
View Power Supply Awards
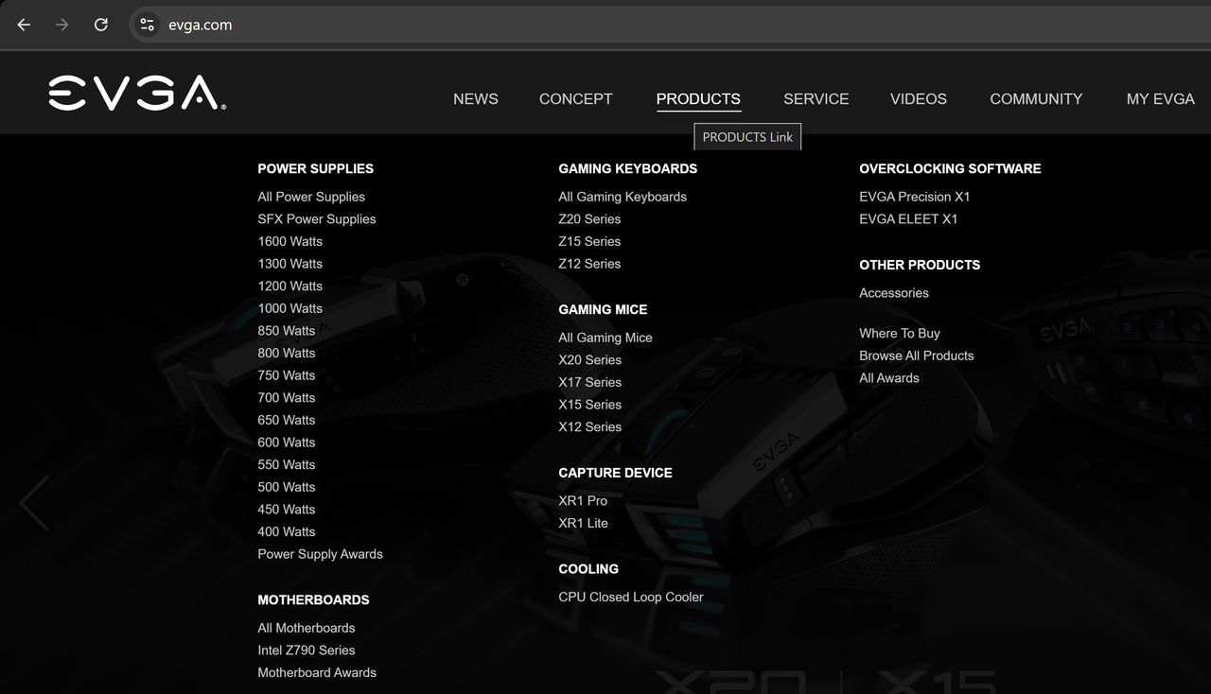pyautogui.click(x=321, y=554)
